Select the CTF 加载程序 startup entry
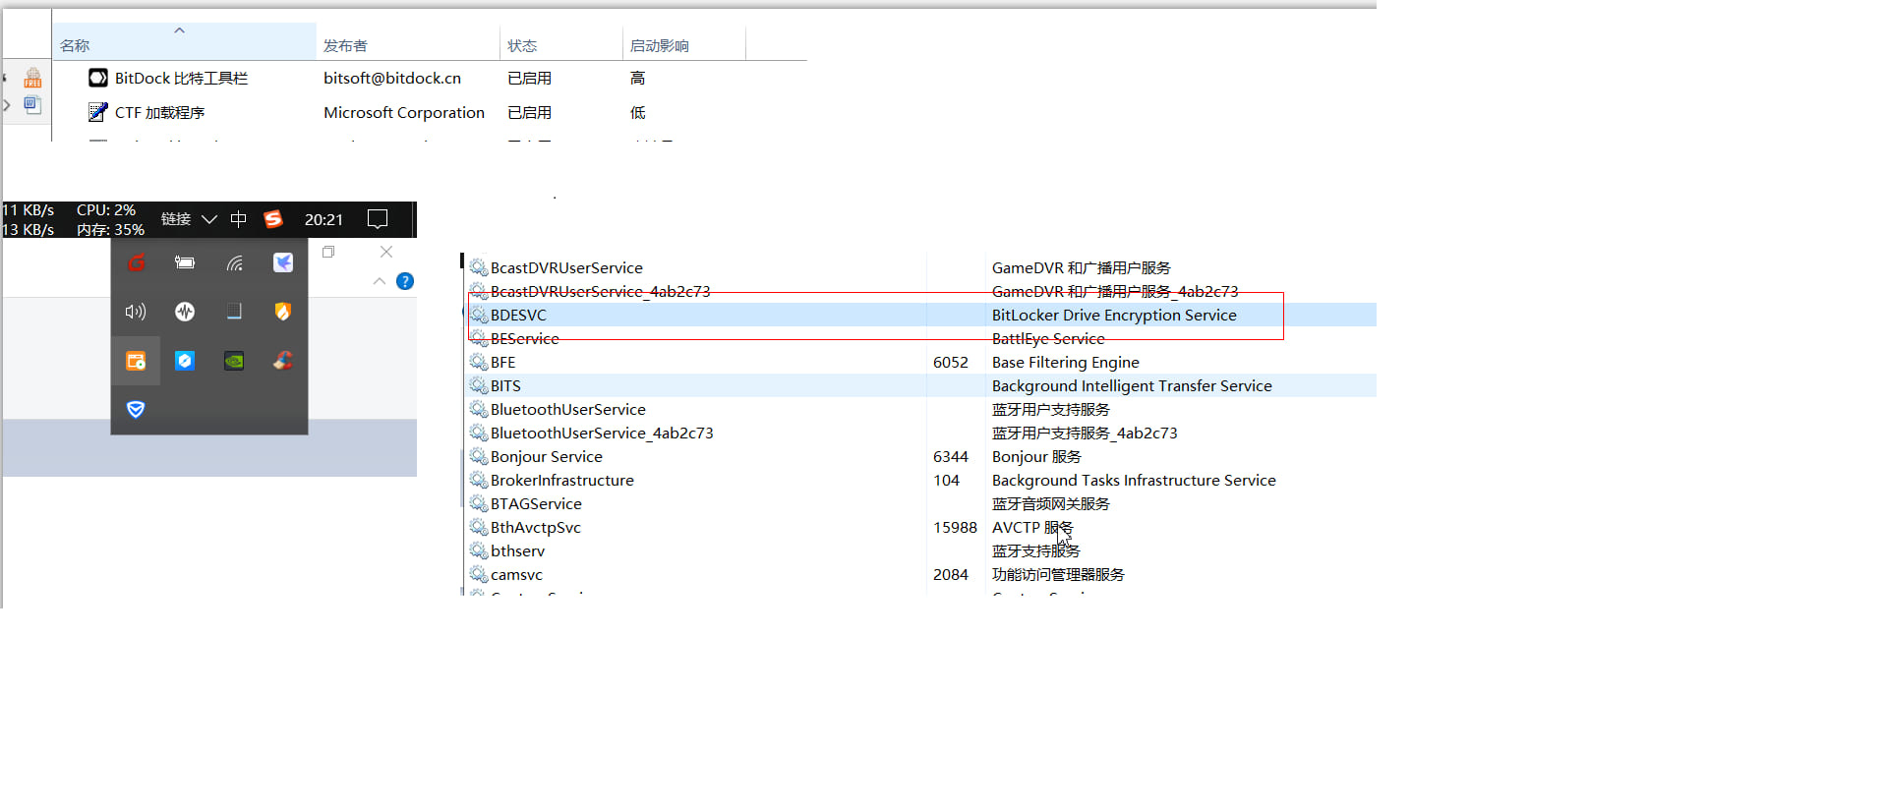 point(159,112)
